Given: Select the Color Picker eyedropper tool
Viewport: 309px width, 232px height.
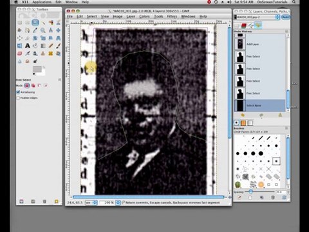Looking at the screenshot, I should pyautogui.click(x=35, y=30).
